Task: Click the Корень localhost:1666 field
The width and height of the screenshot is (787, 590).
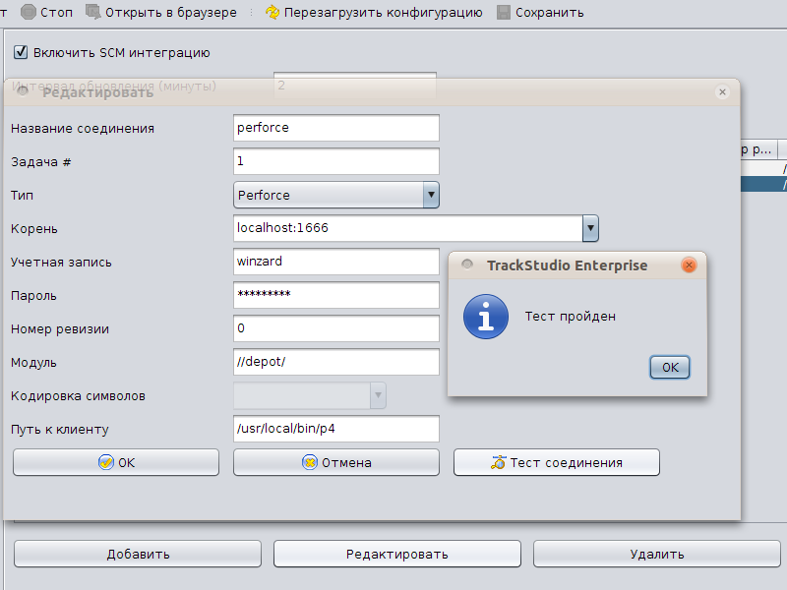Action: pyautogui.click(x=408, y=228)
